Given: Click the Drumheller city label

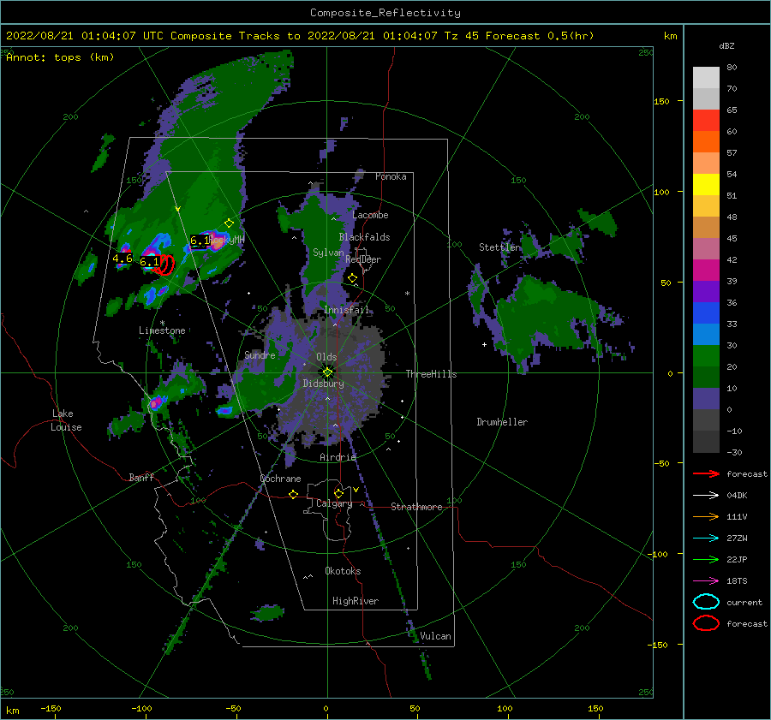Looking at the screenshot, I should [x=502, y=422].
